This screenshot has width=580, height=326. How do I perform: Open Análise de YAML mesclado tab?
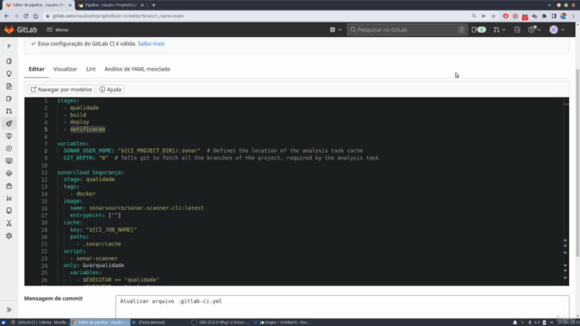137,69
